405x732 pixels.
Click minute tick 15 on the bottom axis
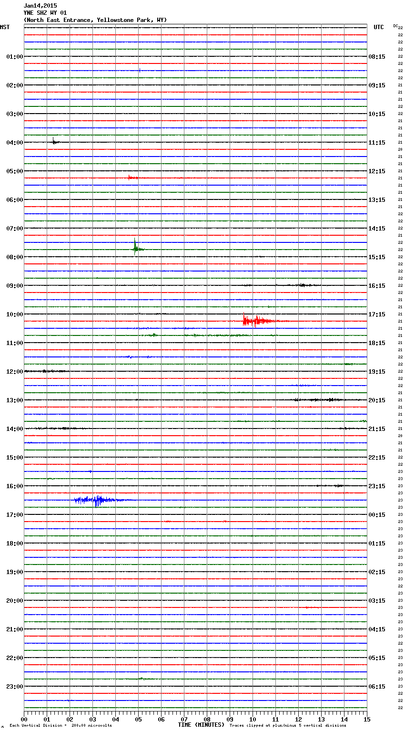(x=367, y=719)
